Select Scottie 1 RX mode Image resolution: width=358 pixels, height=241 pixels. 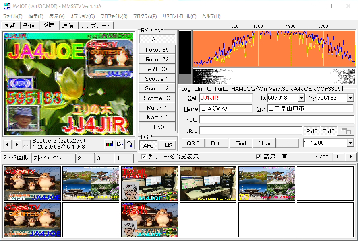(x=157, y=79)
